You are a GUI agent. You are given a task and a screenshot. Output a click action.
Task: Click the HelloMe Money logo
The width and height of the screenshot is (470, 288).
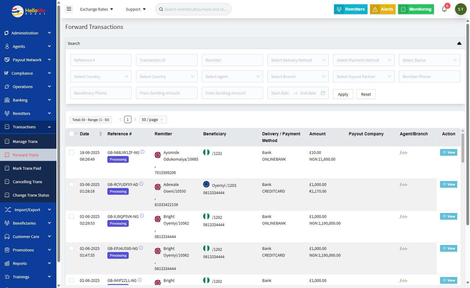coord(28,11)
